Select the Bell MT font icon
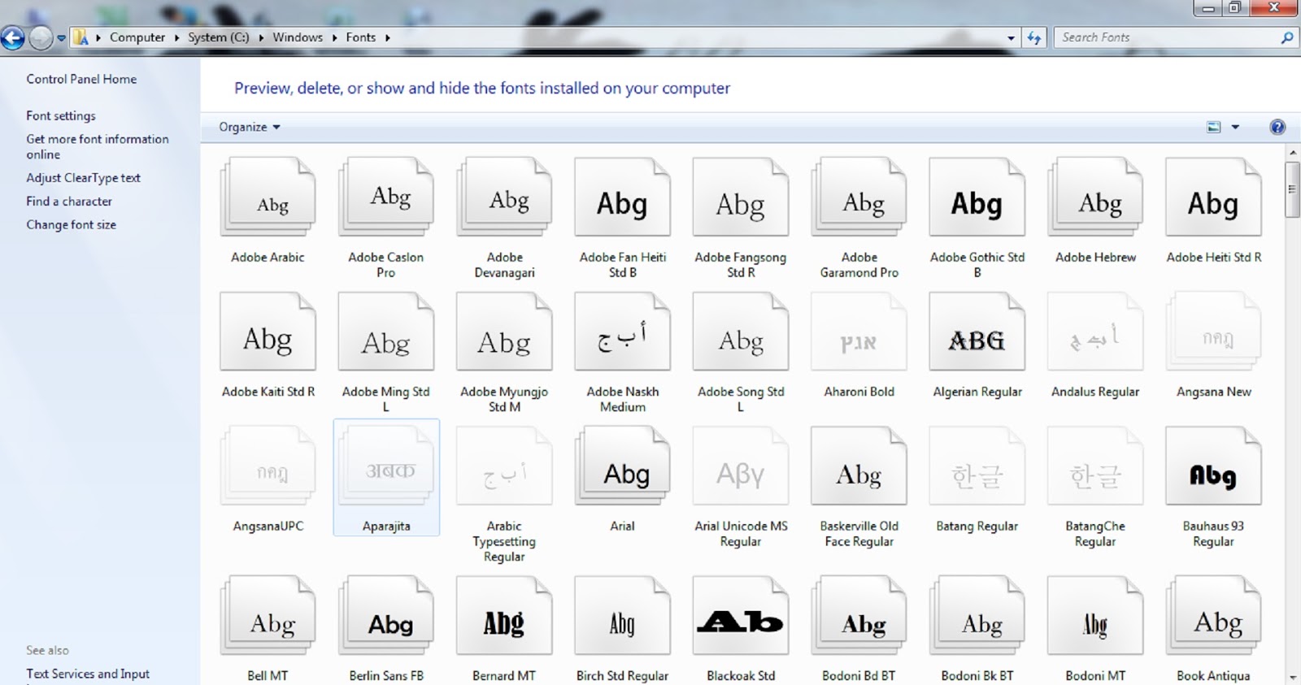 268,616
